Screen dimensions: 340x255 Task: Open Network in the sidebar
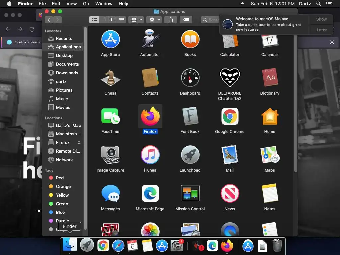[x=63, y=160]
